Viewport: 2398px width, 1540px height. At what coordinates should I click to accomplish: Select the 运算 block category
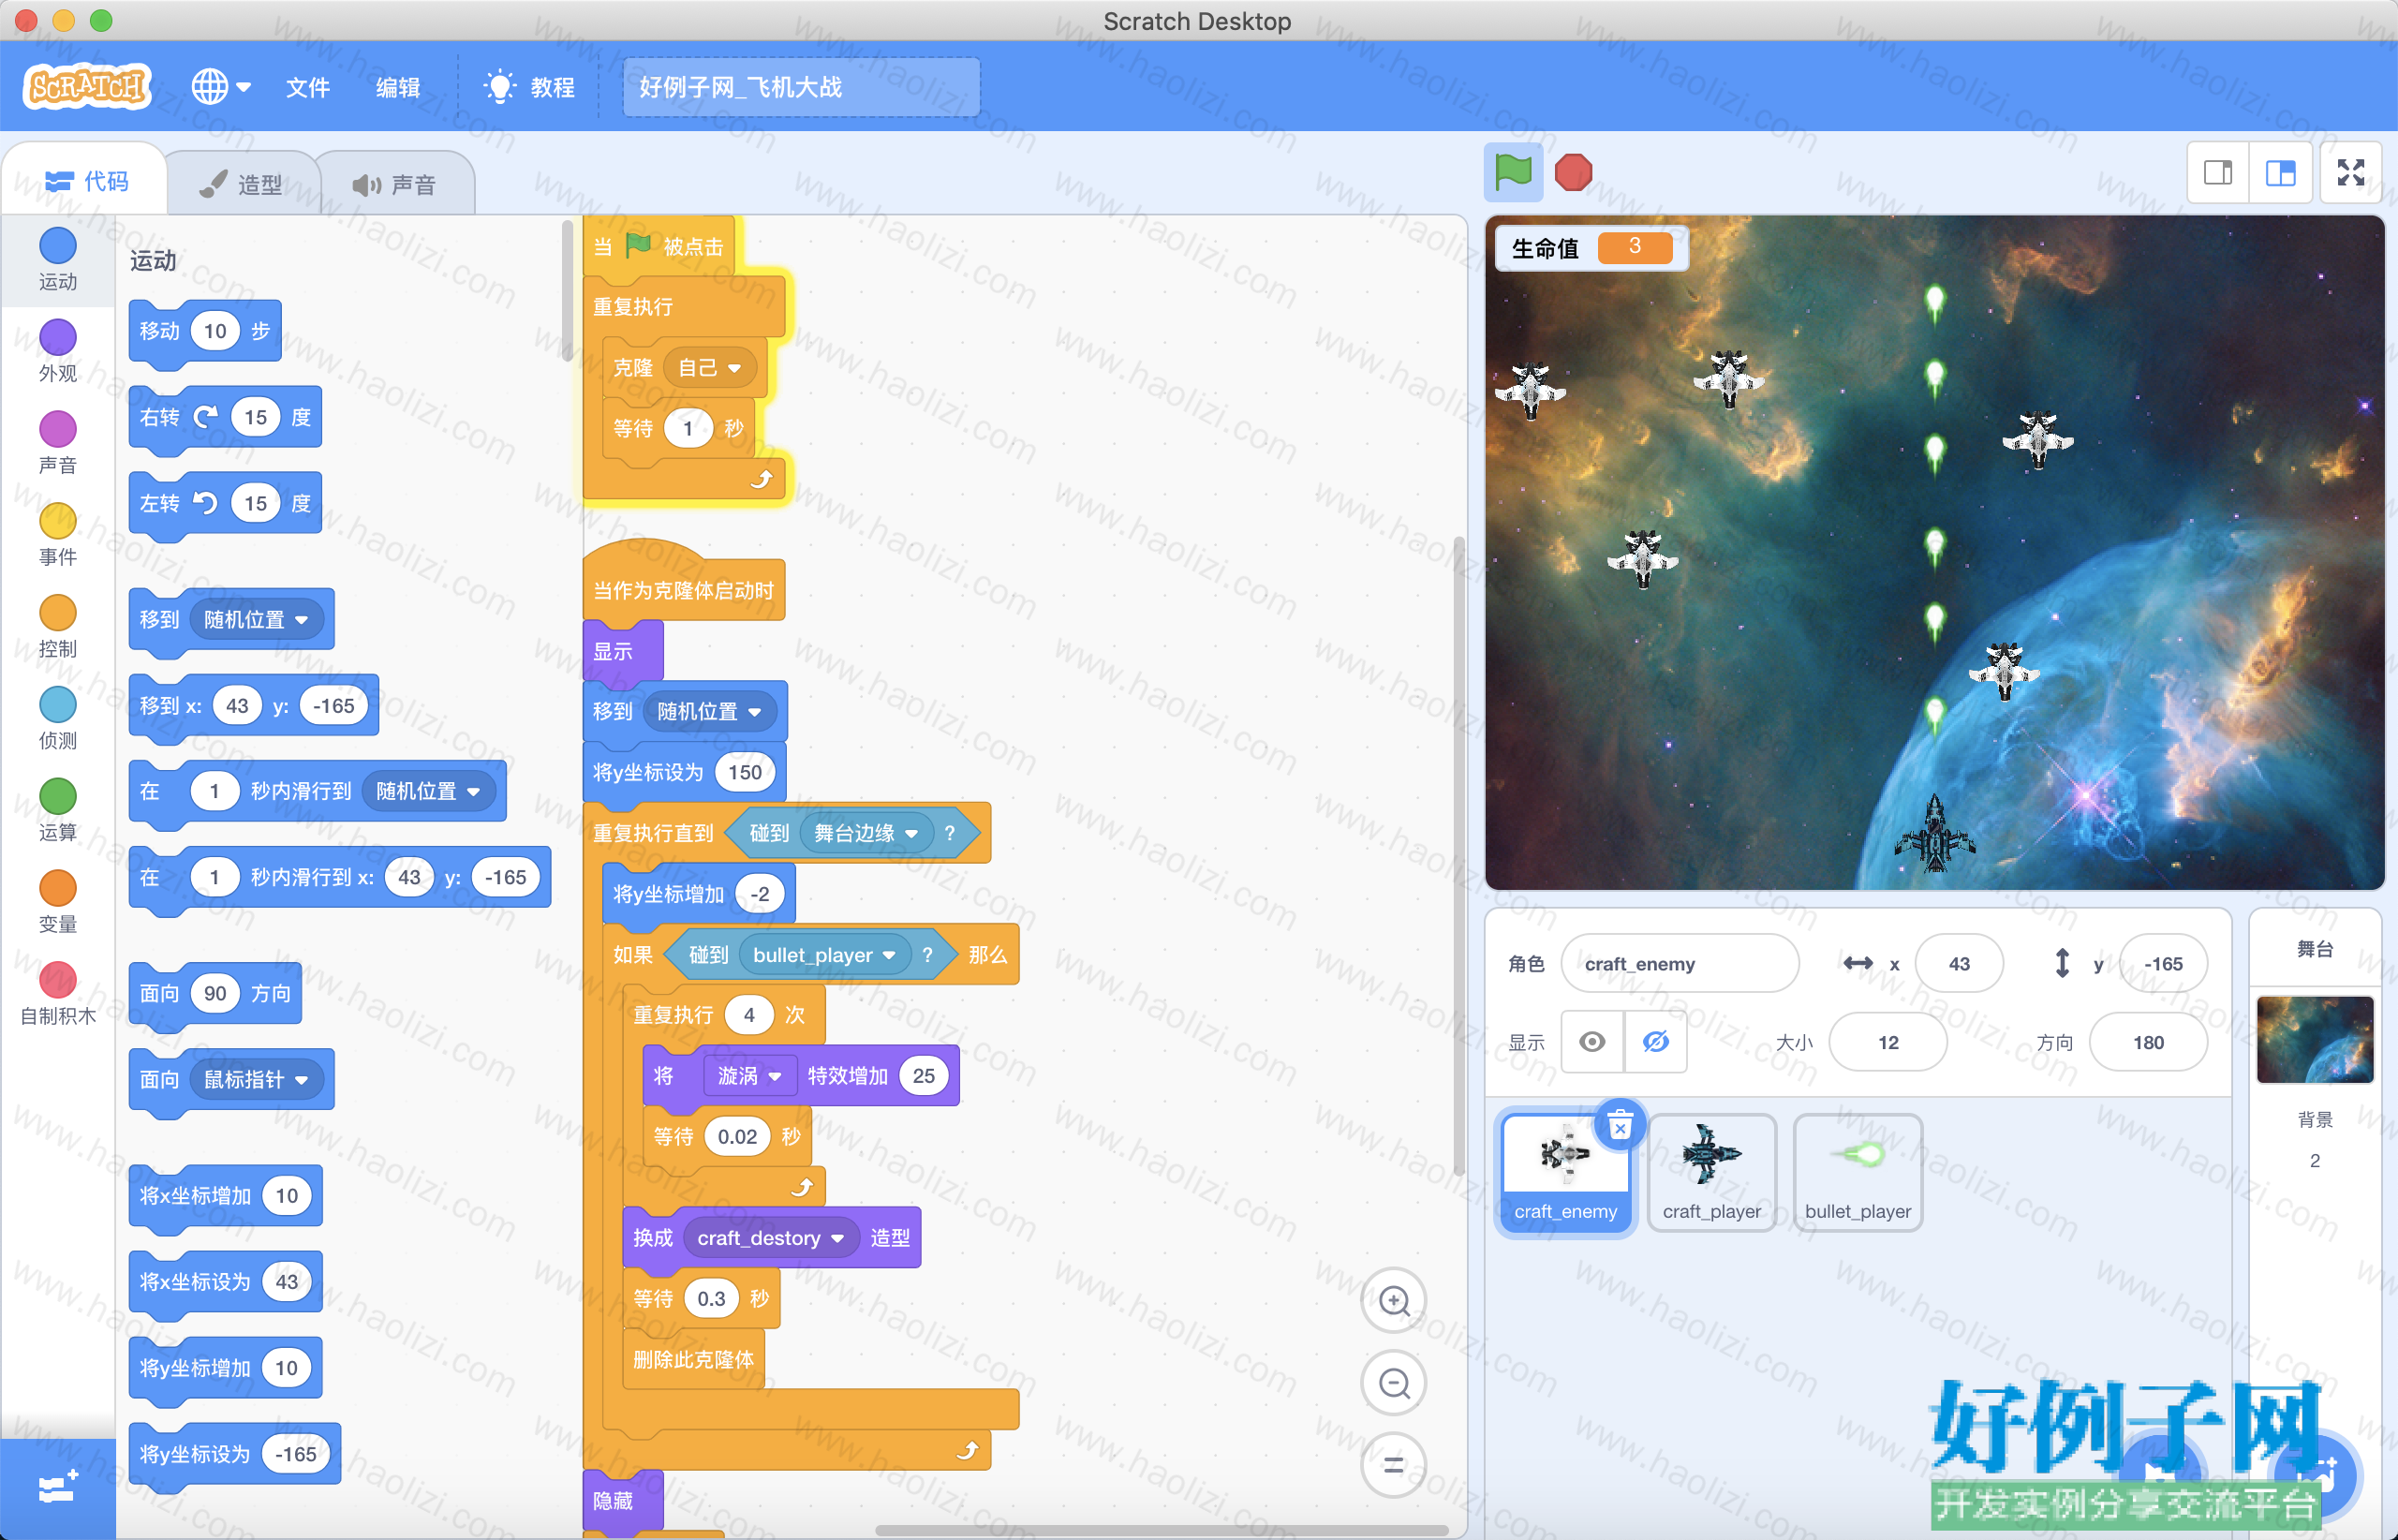pos(57,811)
